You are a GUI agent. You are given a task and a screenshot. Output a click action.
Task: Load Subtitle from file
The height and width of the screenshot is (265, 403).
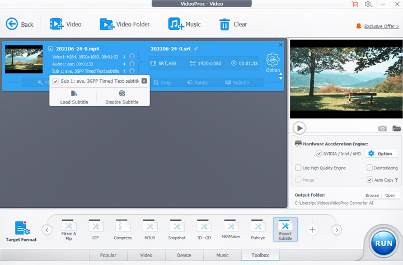[74, 97]
